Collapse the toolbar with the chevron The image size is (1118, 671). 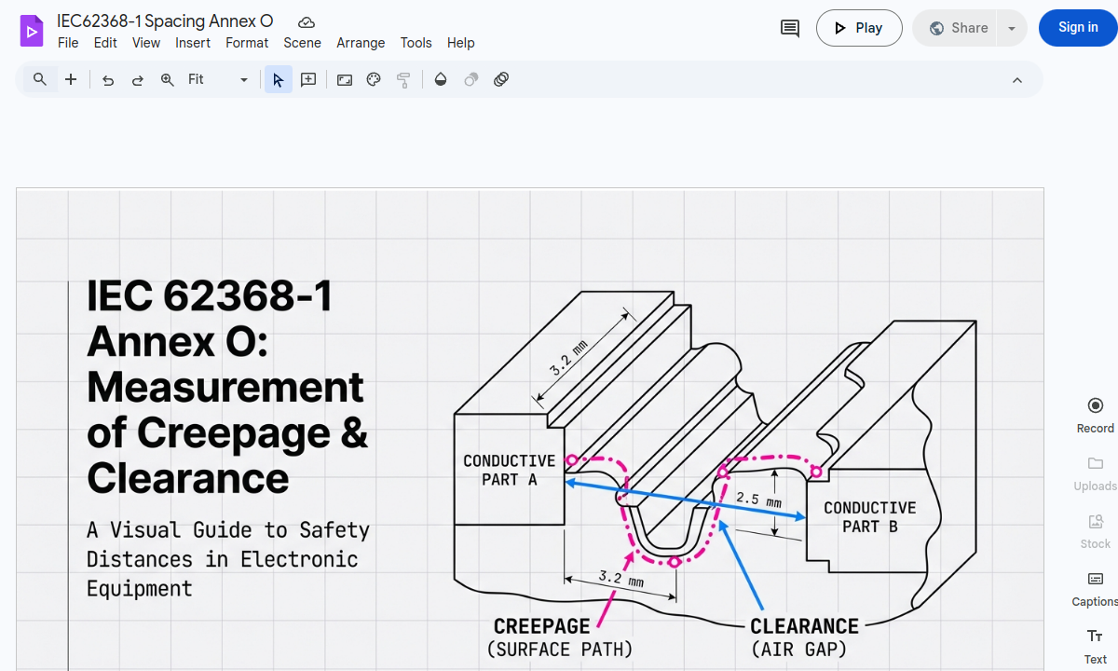[1017, 79]
